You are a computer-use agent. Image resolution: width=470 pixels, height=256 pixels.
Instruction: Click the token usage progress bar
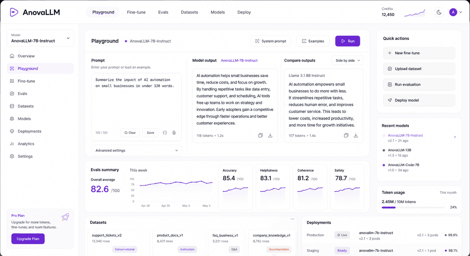(x=413, y=207)
